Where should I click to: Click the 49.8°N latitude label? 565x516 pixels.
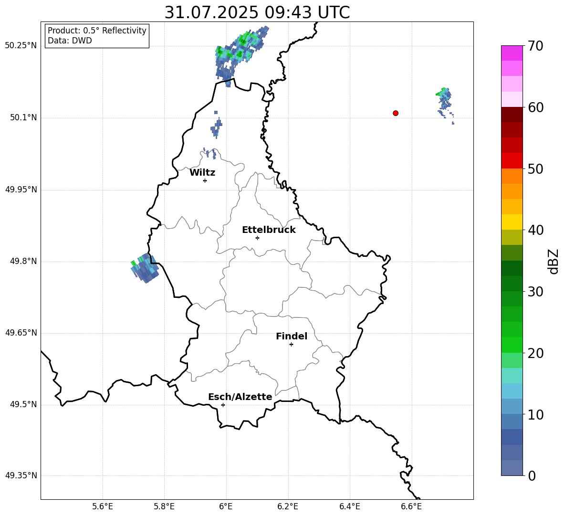click(23, 261)
